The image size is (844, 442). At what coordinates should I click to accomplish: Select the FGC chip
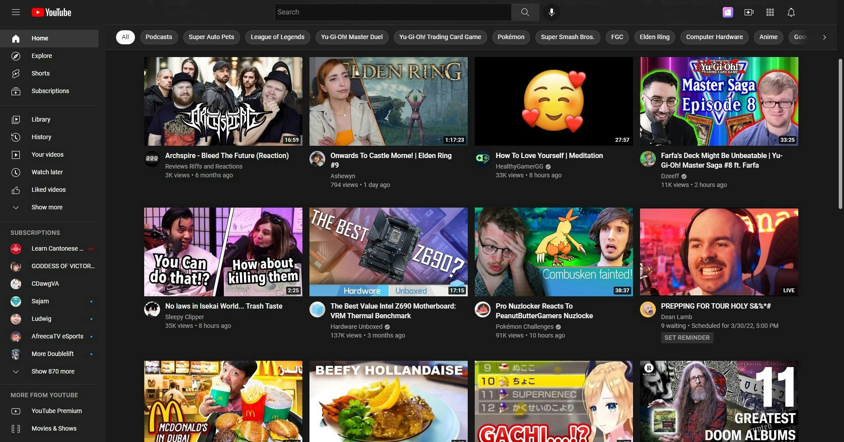pos(617,37)
